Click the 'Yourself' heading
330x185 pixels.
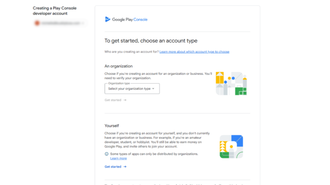click(x=112, y=126)
